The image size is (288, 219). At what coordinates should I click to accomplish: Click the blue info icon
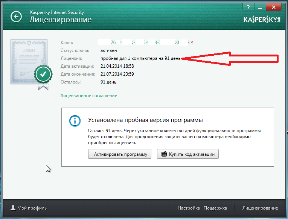[75, 121]
